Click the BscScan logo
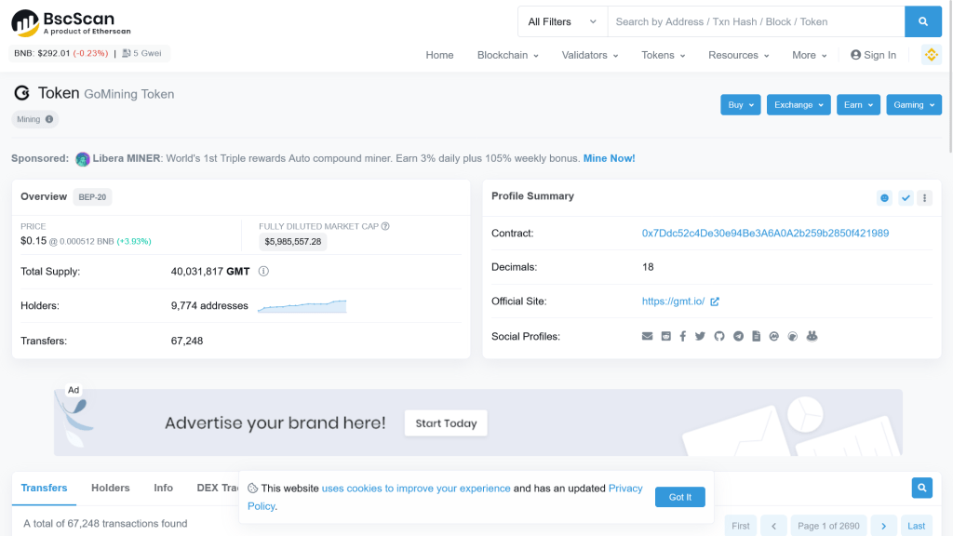 pyautogui.click(x=71, y=23)
